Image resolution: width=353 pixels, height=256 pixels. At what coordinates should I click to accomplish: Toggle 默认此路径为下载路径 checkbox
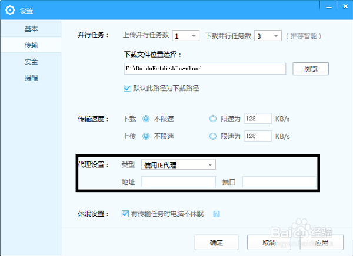tap(127, 88)
